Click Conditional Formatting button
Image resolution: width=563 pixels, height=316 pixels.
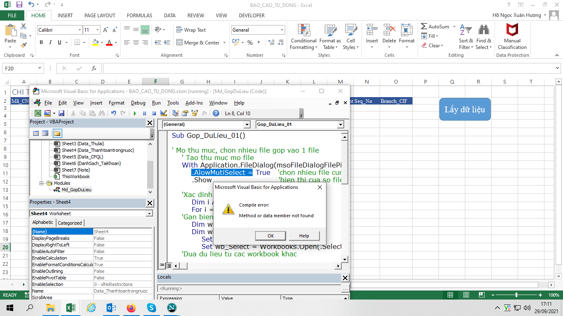click(304, 37)
